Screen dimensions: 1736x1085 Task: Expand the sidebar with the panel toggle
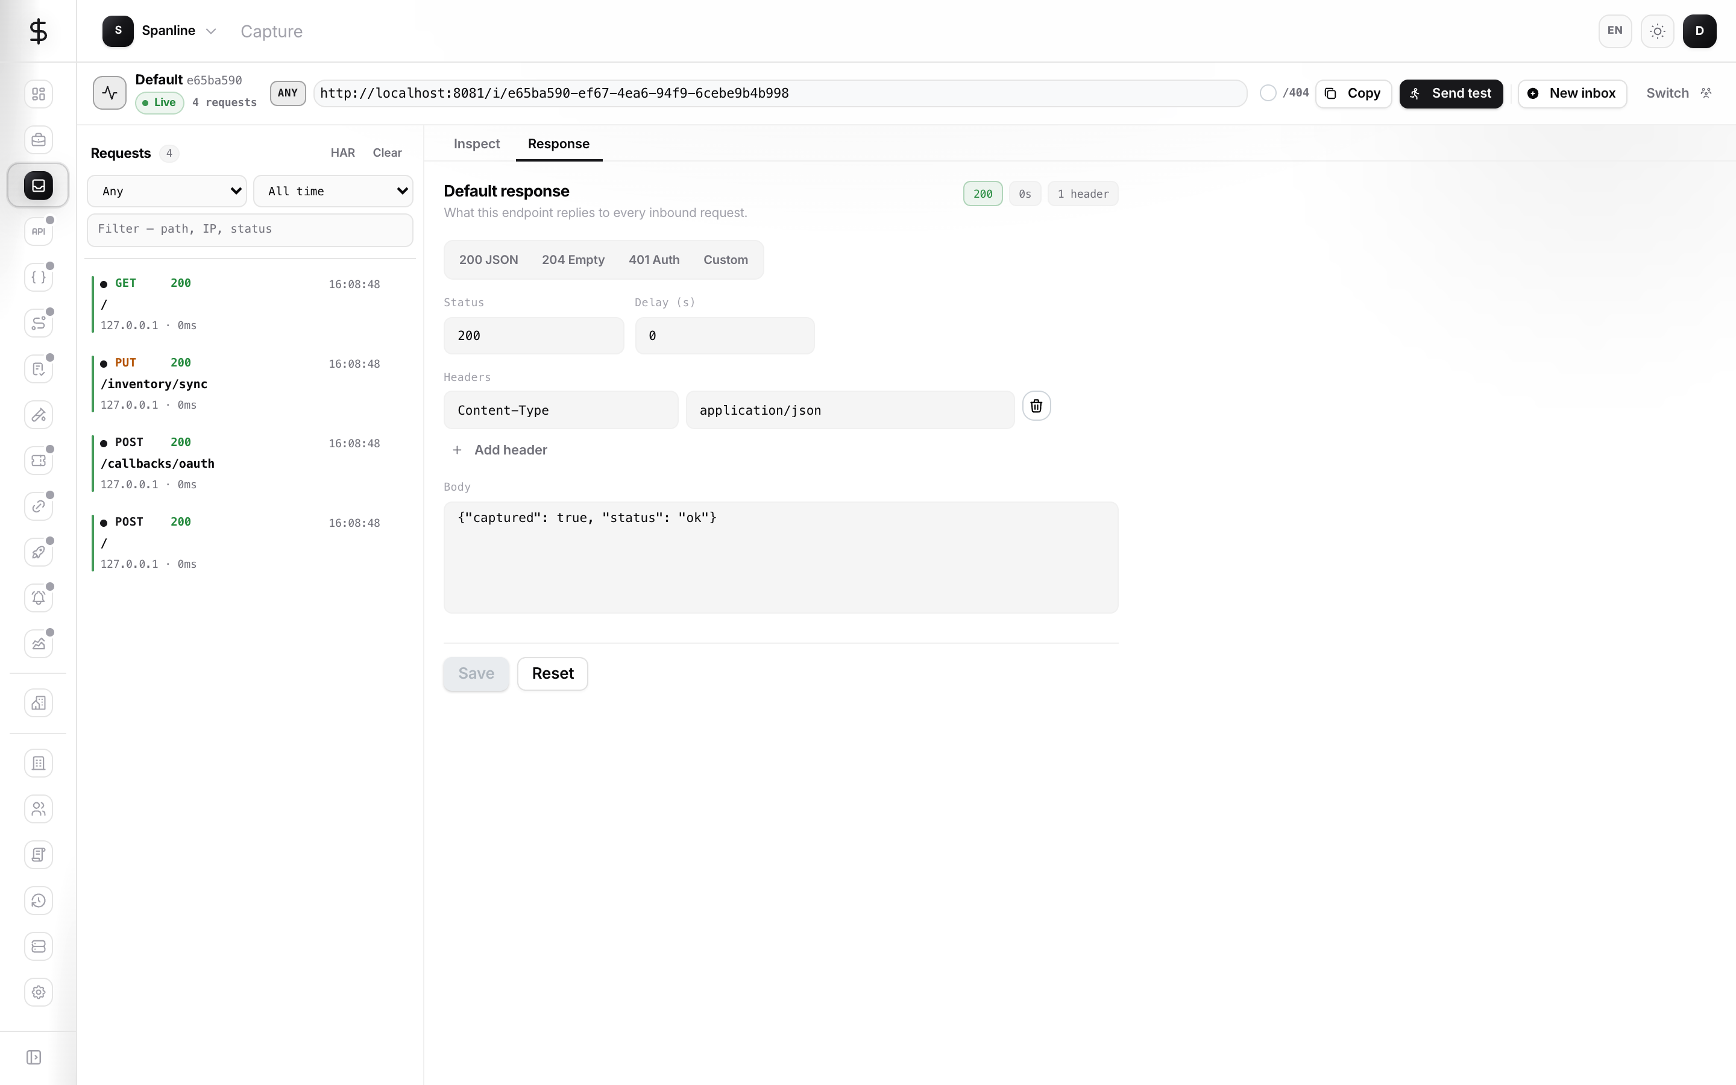point(34,1057)
